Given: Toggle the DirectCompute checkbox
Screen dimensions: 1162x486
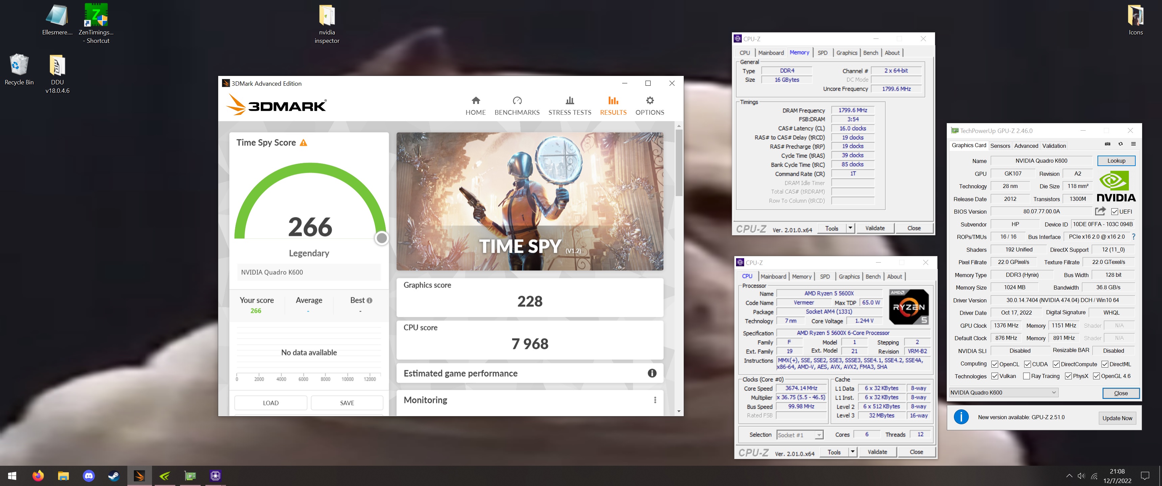Looking at the screenshot, I should [1057, 364].
